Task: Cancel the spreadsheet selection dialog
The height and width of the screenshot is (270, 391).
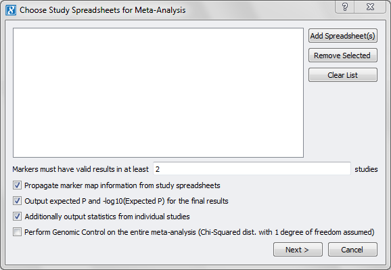Action: [352, 250]
